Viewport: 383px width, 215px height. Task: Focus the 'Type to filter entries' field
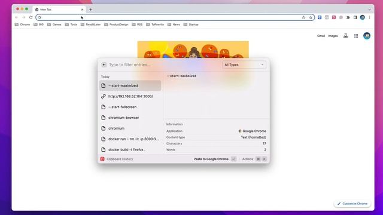(163, 64)
